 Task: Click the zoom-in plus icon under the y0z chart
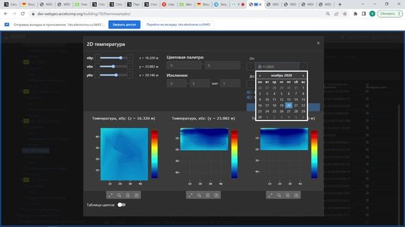[296, 195]
